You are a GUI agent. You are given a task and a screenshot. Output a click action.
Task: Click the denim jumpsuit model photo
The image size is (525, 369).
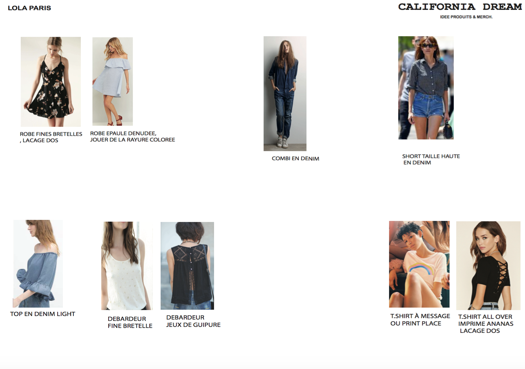[x=285, y=94]
